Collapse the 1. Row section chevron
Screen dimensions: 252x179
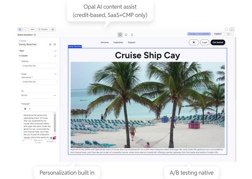coord(55,51)
